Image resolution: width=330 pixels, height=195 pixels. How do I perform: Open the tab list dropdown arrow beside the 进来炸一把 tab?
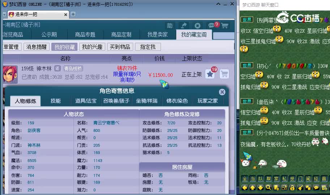[4, 14]
